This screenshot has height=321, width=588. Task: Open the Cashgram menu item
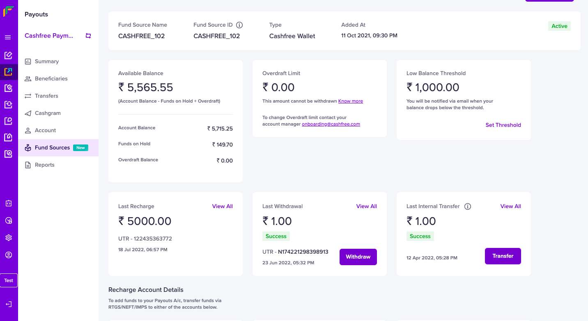click(x=48, y=113)
